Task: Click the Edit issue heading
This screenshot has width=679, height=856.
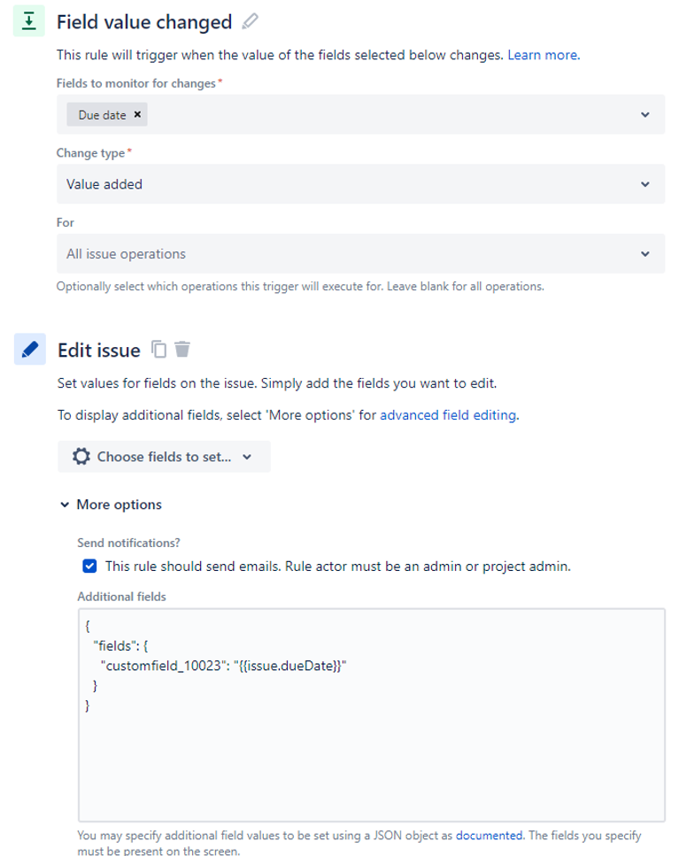Action: click(x=99, y=350)
